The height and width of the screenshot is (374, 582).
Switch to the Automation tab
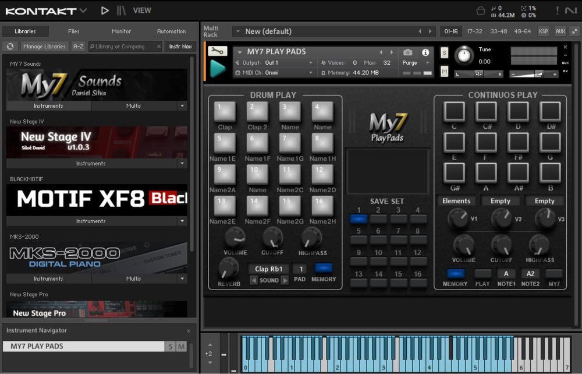[x=171, y=31]
